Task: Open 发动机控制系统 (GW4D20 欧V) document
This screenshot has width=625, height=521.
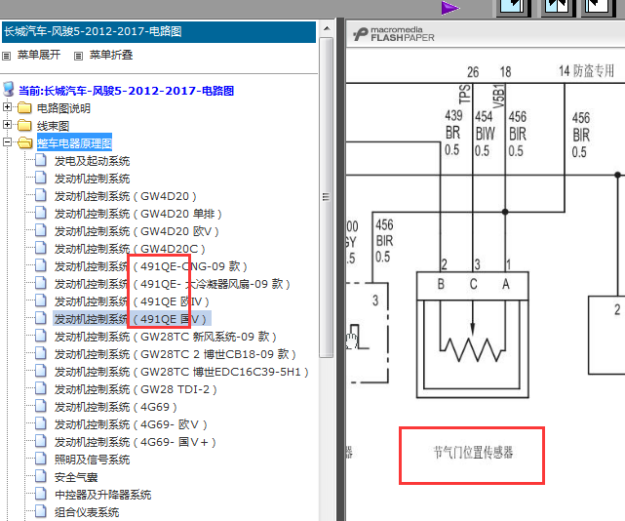Action: [x=137, y=231]
